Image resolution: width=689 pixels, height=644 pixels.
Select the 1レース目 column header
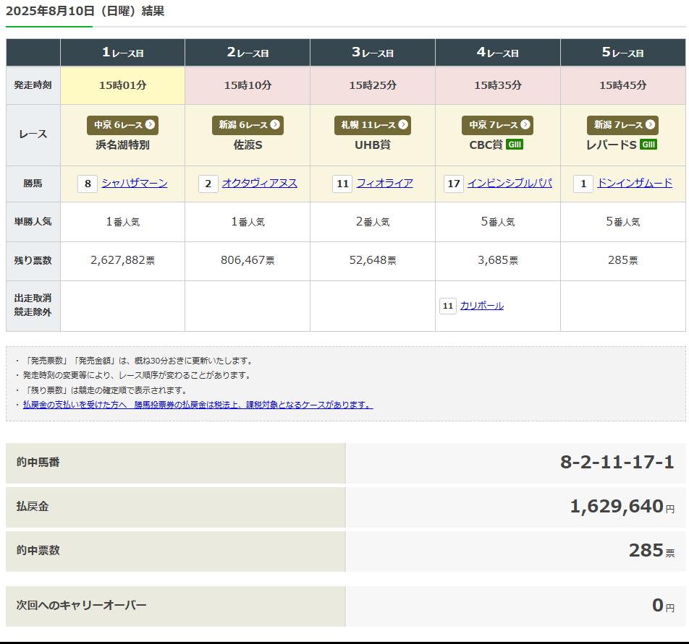[x=122, y=53]
